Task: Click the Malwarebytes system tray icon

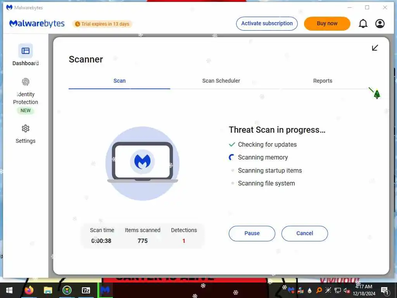Action: pyautogui.click(x=291, y=290)
